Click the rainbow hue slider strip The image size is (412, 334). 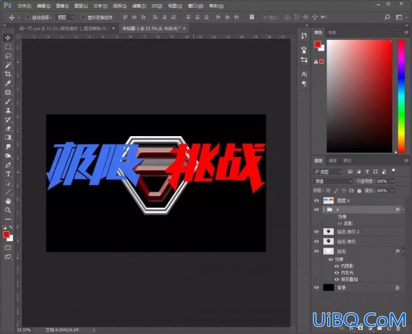click(x=401, y=96)
